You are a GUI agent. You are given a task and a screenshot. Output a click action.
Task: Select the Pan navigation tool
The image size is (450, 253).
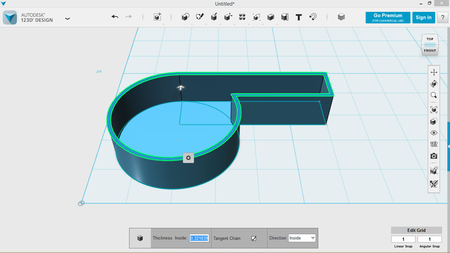(434, 72)
